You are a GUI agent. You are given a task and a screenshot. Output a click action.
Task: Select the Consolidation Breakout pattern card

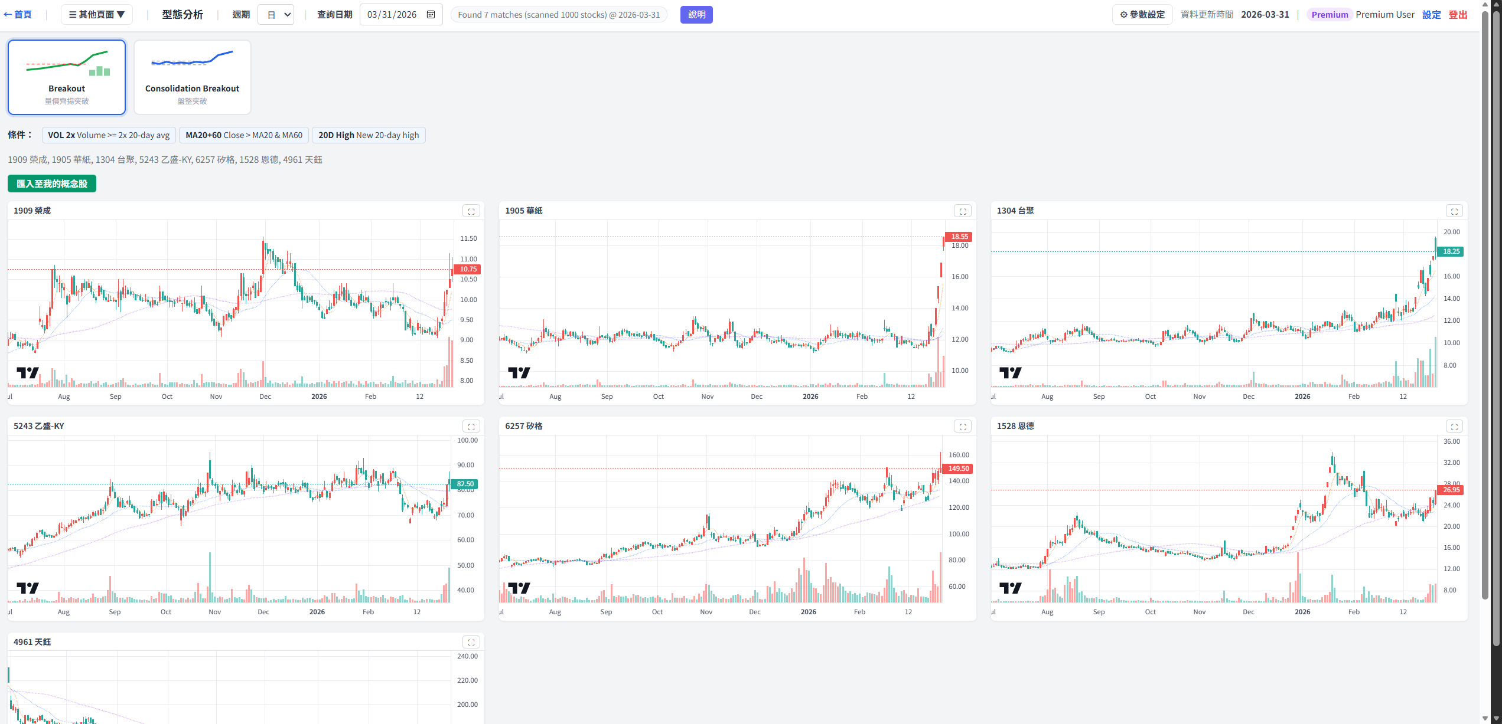(x=193, y=77)
